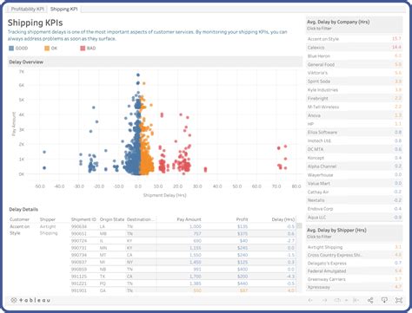Screen dimensions: 412x313
Task: Select Value Mart company row
Action: point(355,183)
